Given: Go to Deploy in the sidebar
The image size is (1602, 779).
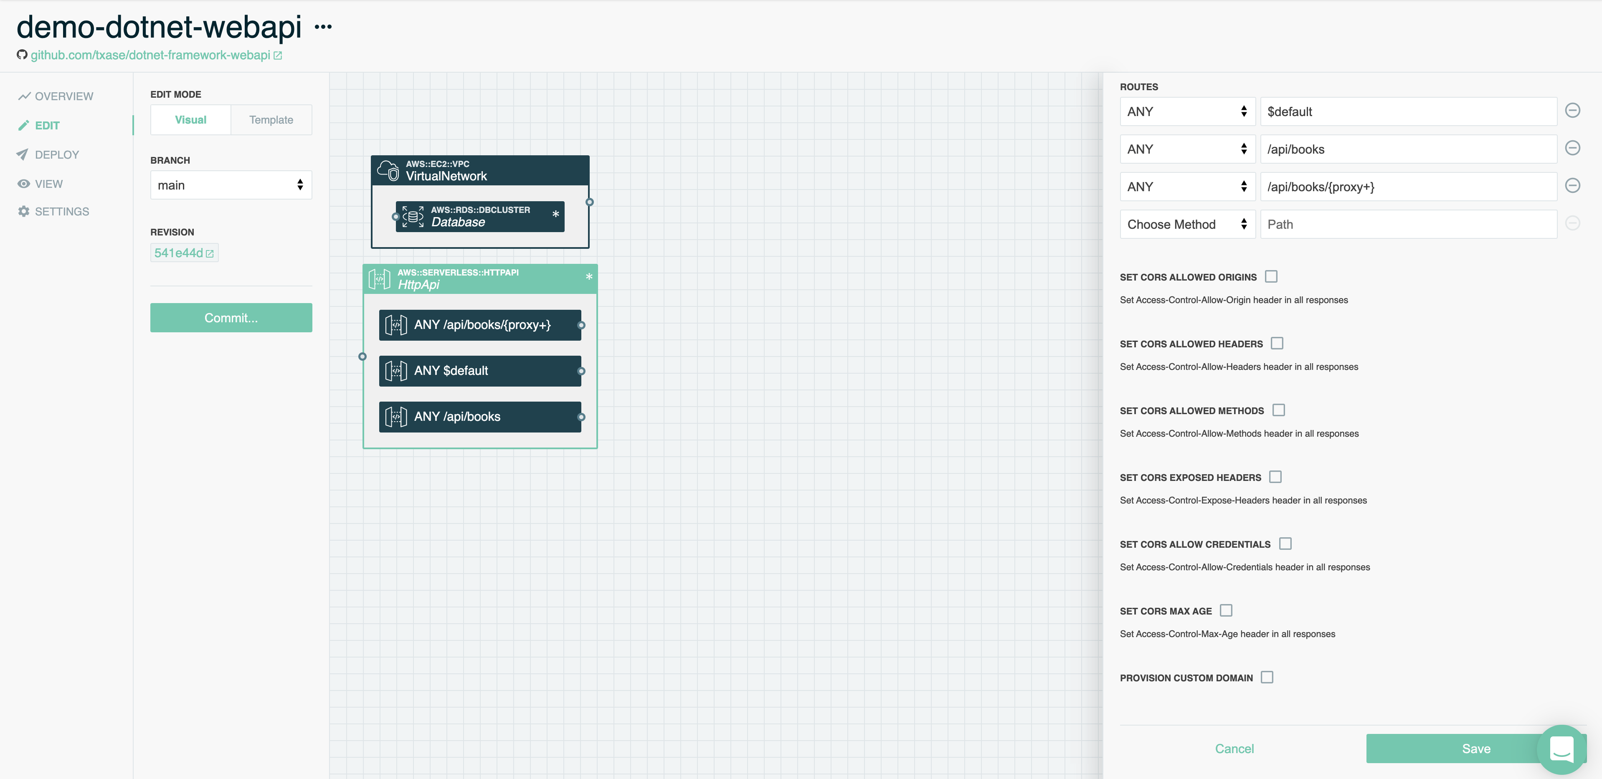Looking at the screenshot, I should coord(48,154).
